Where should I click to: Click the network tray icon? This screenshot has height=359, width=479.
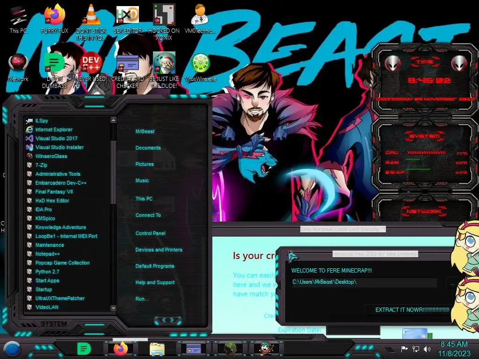pos(416,349)
